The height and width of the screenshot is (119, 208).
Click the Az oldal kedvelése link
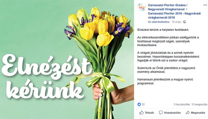click(159, 22)
